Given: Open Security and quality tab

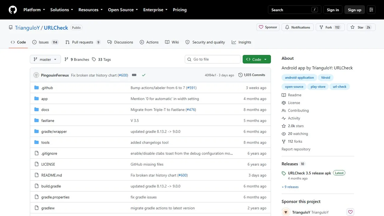Looking at the screenshot, I should (205, 42).
